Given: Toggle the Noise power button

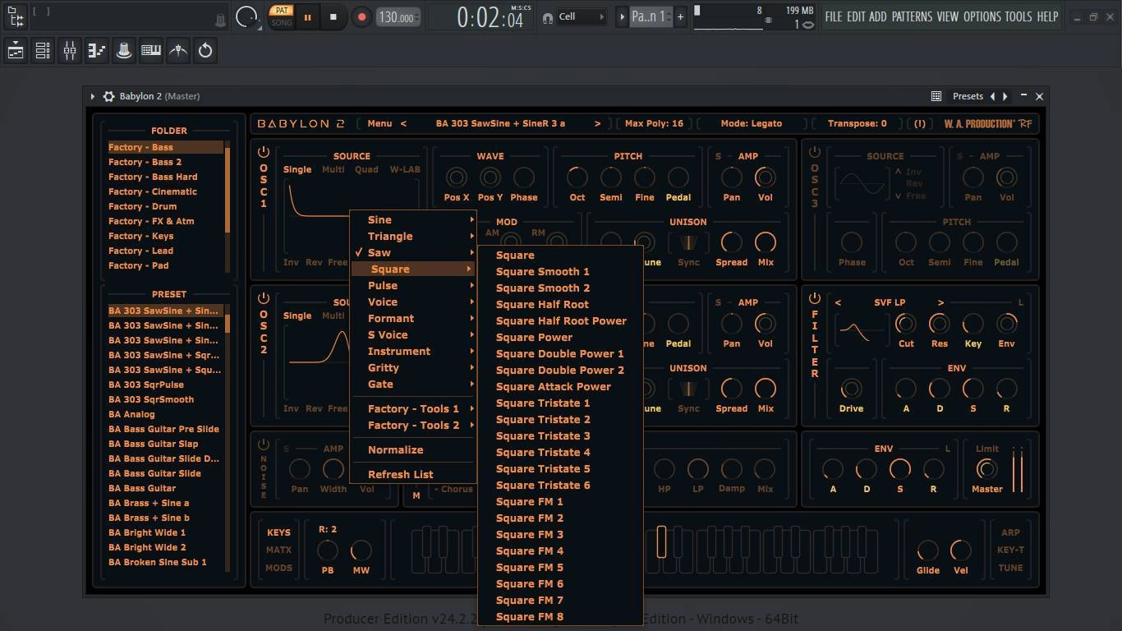Looking at the screenshot, I should pyautogui.click(x=264, y=444).
